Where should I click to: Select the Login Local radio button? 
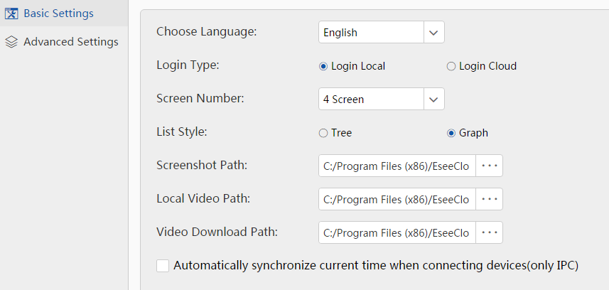tap(323, 66)
